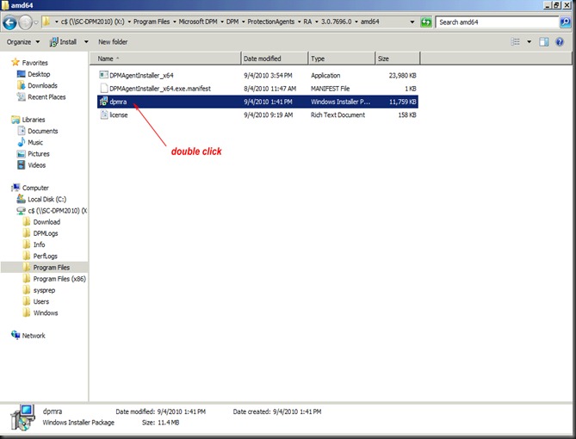This screenshot has width=576, height=439.
Task: Open the Users folder
Action: (41, 301)
